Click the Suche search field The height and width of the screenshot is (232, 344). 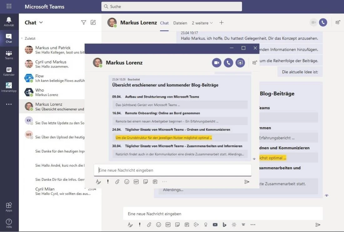click(171, 7)
